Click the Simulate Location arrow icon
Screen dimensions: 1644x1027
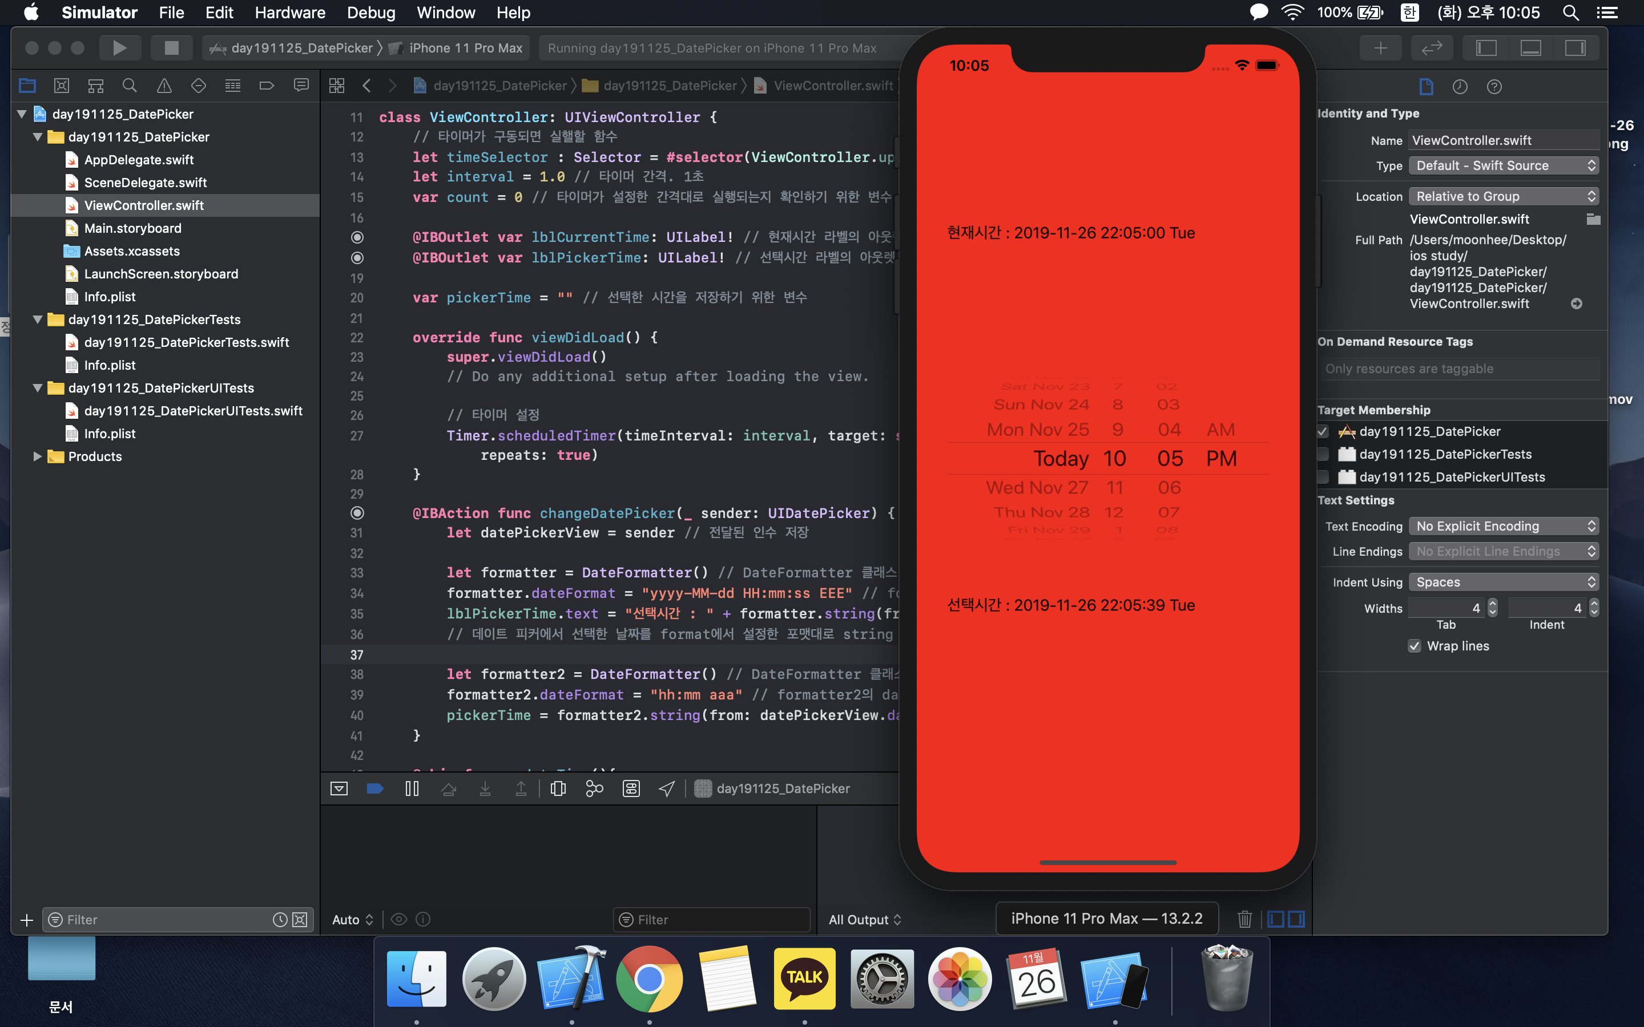pyautogui.click(x=666, y=789)
